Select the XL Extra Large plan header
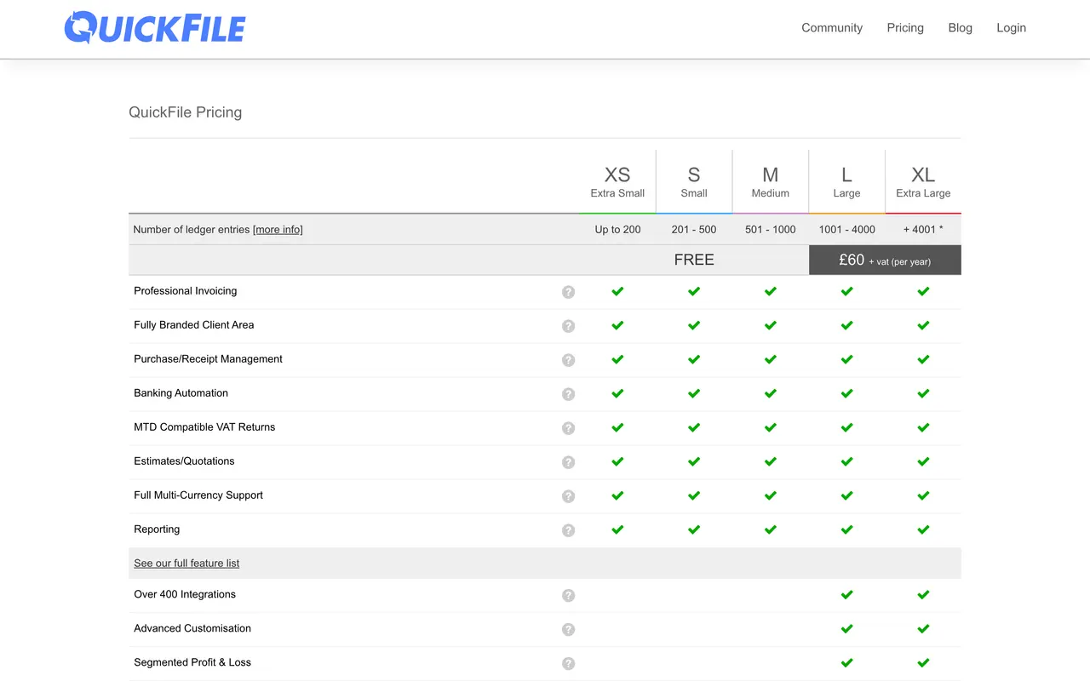 pyautogui.click(x=923, y=181)
